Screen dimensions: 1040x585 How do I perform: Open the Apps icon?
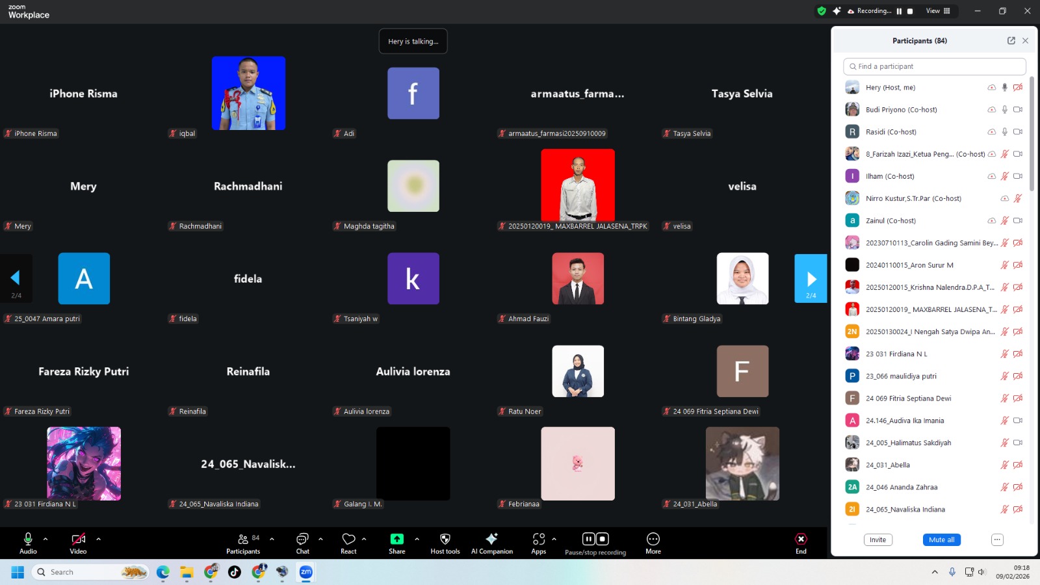[538, 539]
